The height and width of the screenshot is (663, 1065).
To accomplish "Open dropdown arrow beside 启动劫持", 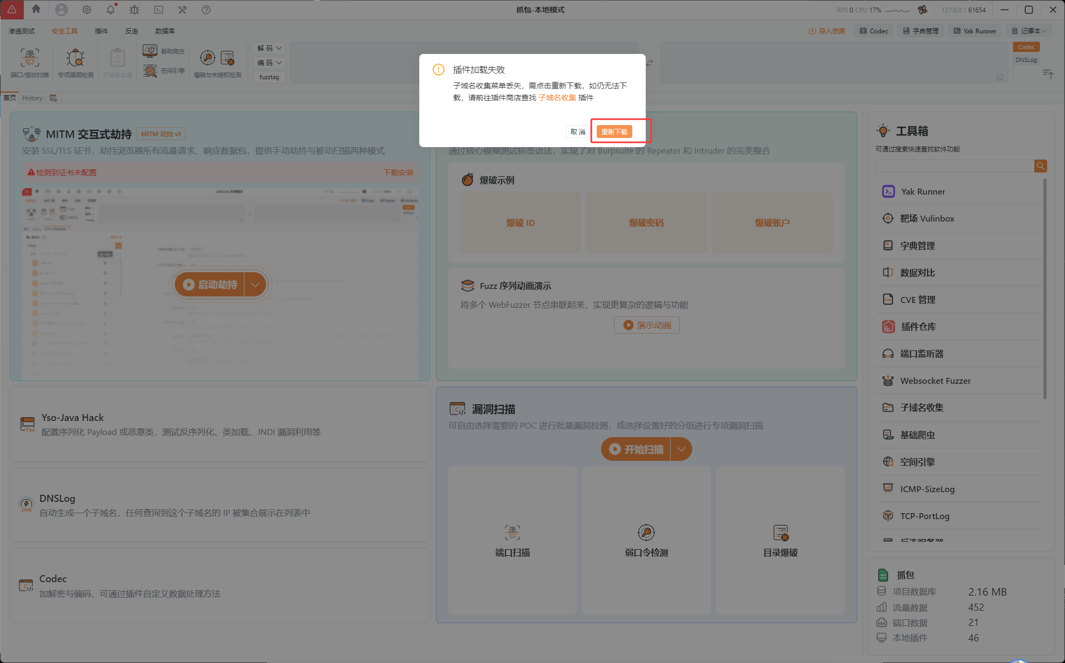I will point(255,285).
